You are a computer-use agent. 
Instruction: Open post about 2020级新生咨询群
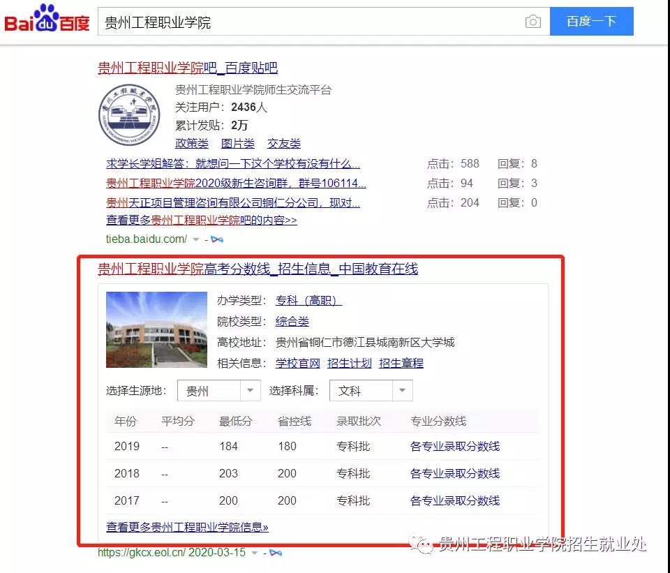236,184
